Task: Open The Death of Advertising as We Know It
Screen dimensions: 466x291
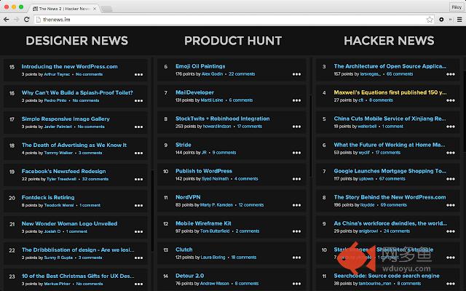Action: [74, 145]
